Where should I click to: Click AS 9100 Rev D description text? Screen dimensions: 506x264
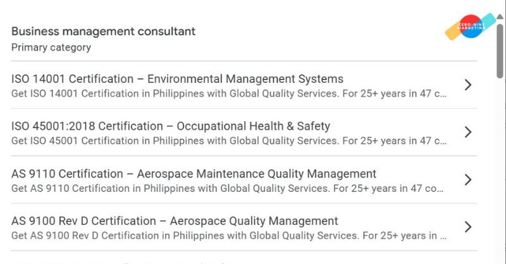pyautogui.click(x=229, y=236)
